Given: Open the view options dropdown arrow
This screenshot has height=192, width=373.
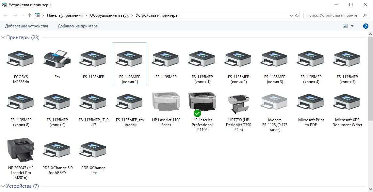Looking at the screenshot, I should point(352,26).
